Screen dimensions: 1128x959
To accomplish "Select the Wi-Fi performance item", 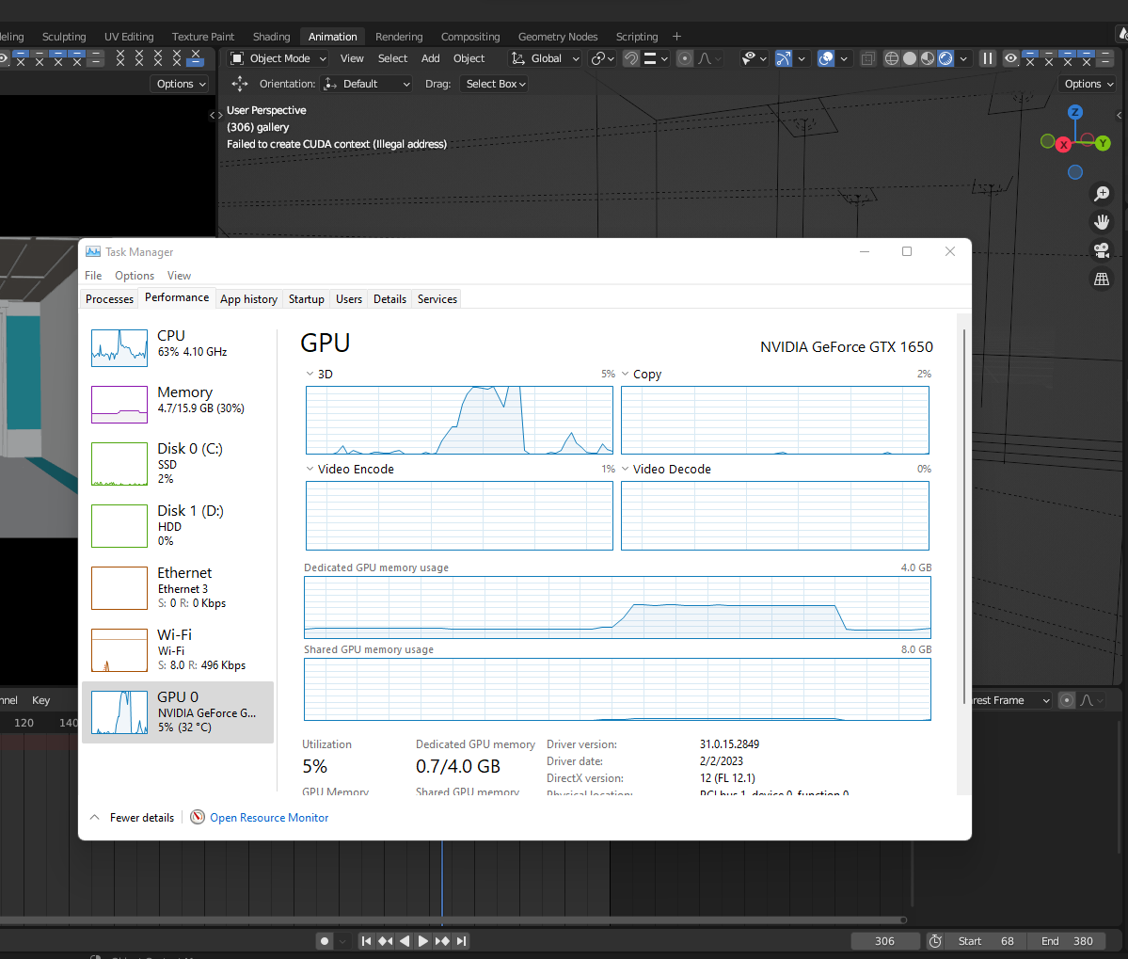I will point(178,649).
